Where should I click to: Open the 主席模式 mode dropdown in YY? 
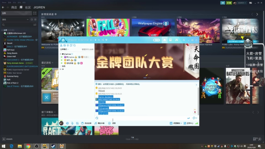[x=64, y=49]
